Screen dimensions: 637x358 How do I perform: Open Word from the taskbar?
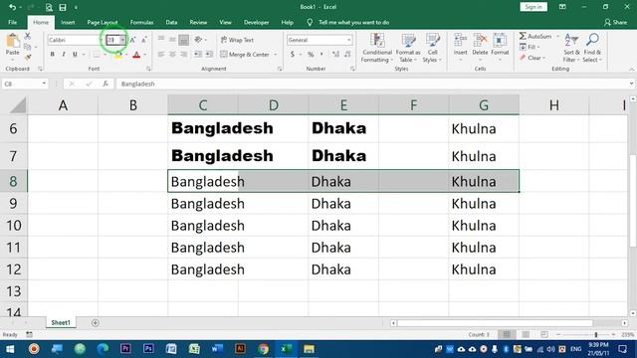point(217,349)
